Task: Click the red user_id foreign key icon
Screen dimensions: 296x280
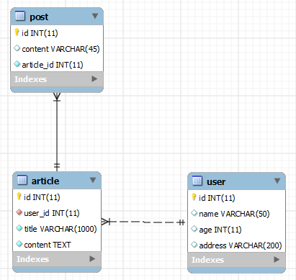Action: point(19,212)
